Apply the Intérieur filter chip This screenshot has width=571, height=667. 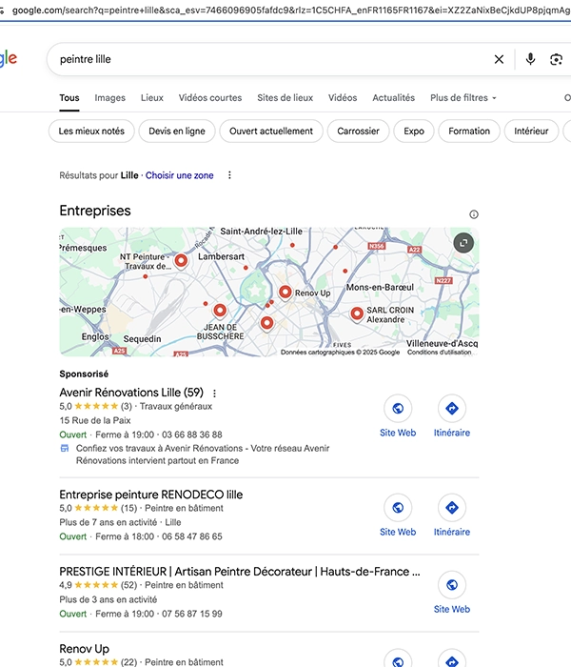coord(531,131)
